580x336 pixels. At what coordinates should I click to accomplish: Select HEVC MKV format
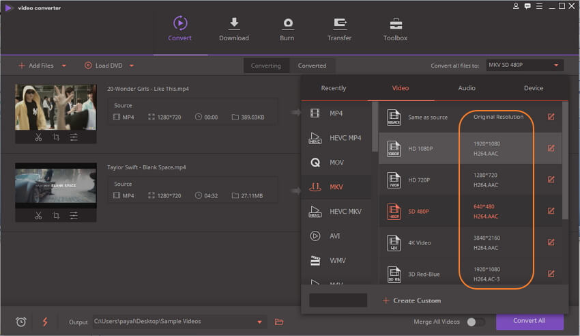coord(336,211)
